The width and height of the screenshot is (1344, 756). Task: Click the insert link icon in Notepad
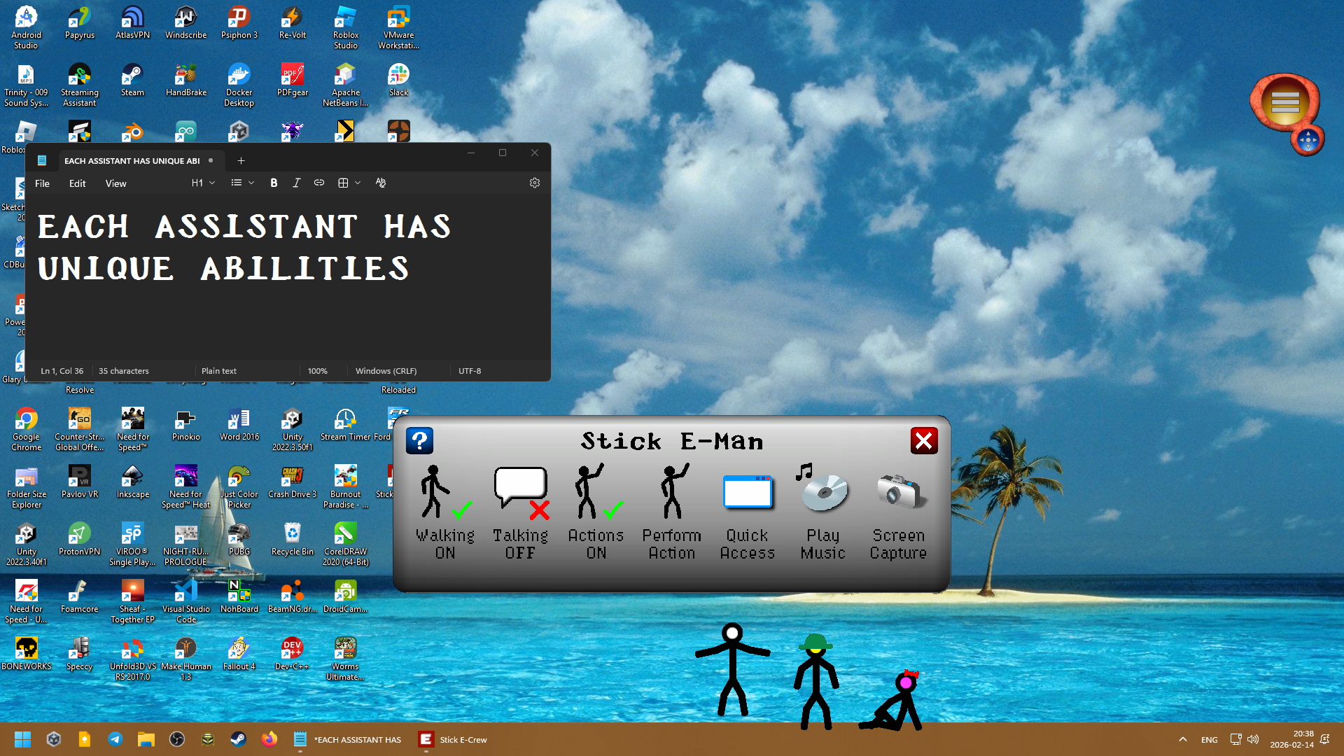click(319, 183)
